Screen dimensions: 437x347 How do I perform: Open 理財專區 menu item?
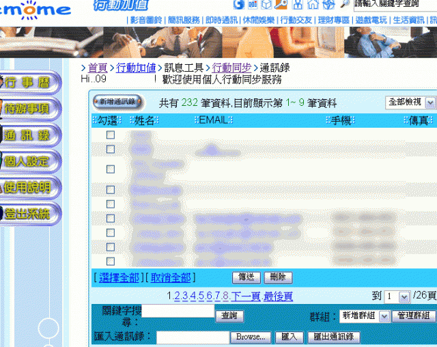coord(334,20)
